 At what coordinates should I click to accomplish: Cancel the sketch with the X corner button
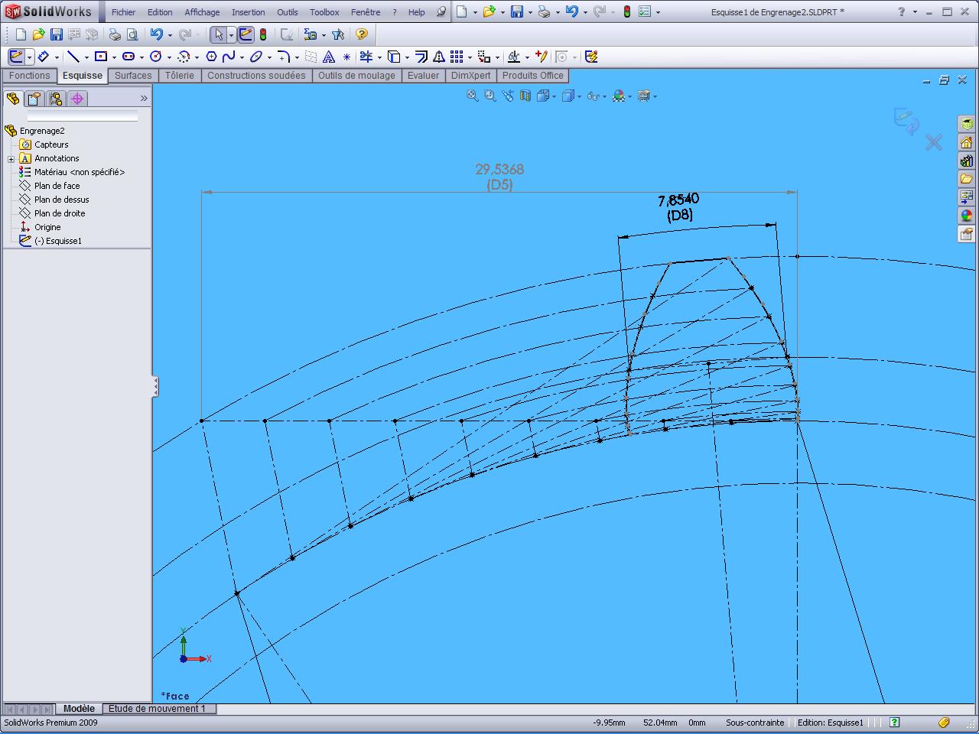933,142
